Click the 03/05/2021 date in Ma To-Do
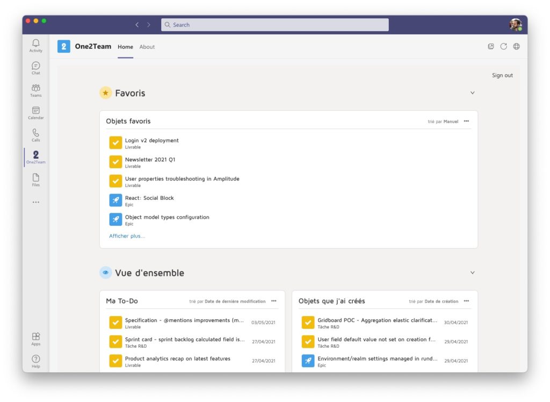 pyautogui.click(x=263, y=322)
